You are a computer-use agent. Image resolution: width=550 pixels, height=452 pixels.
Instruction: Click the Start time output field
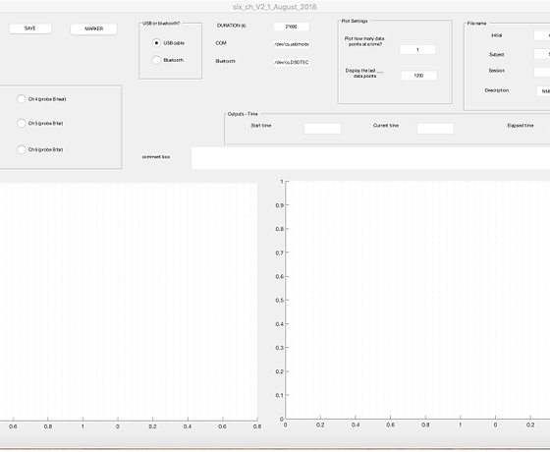[323, 129]
